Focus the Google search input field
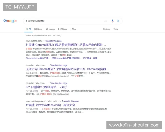 click(64, 21)
